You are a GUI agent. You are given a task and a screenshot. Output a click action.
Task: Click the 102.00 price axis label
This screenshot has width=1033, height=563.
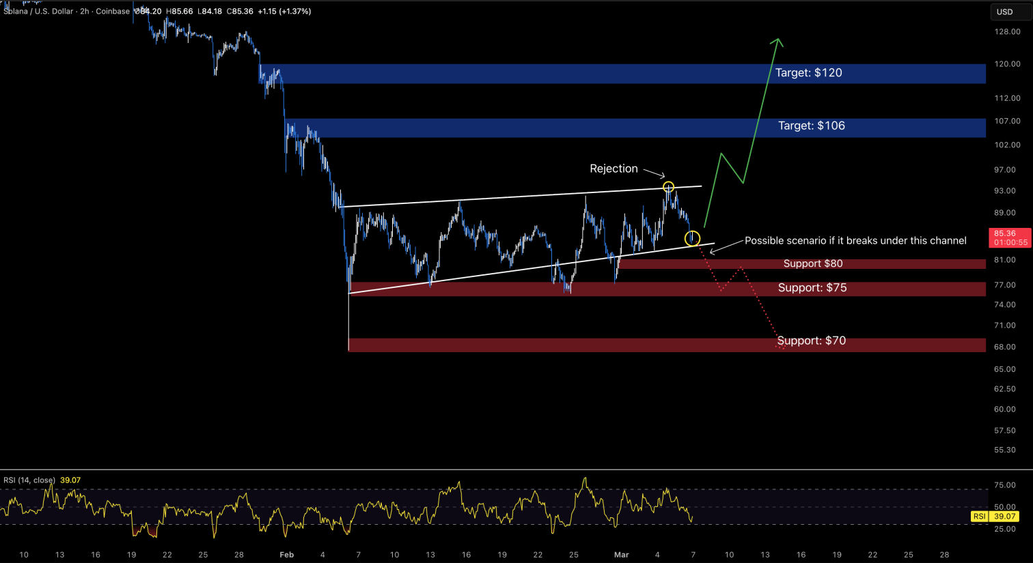(x=1008, y=145)
